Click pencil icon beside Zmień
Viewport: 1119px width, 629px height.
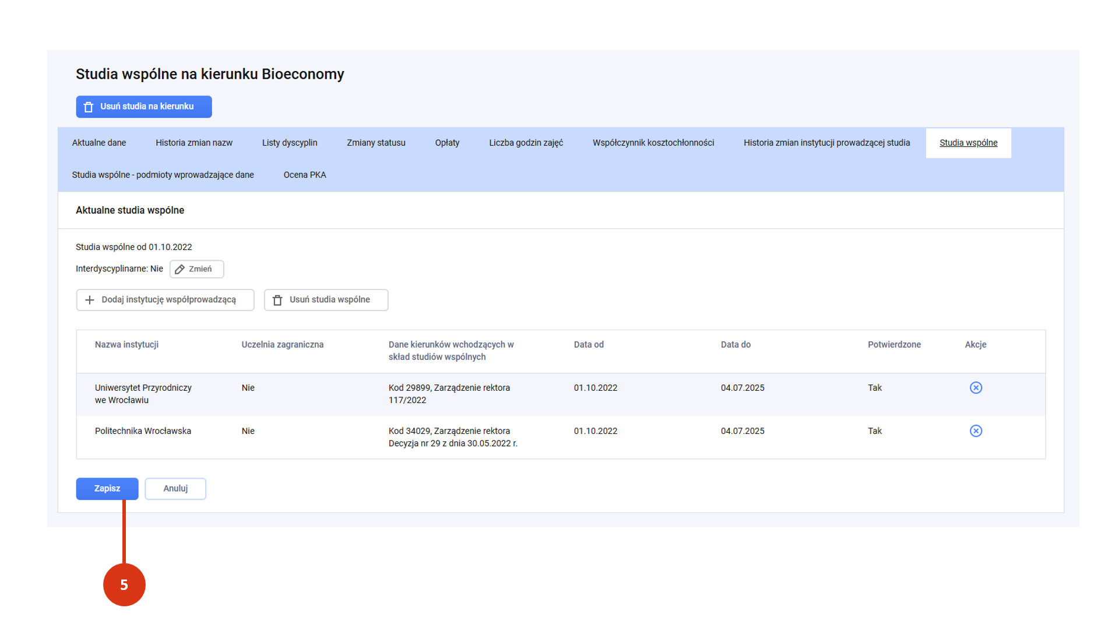[x=180, y=269]
